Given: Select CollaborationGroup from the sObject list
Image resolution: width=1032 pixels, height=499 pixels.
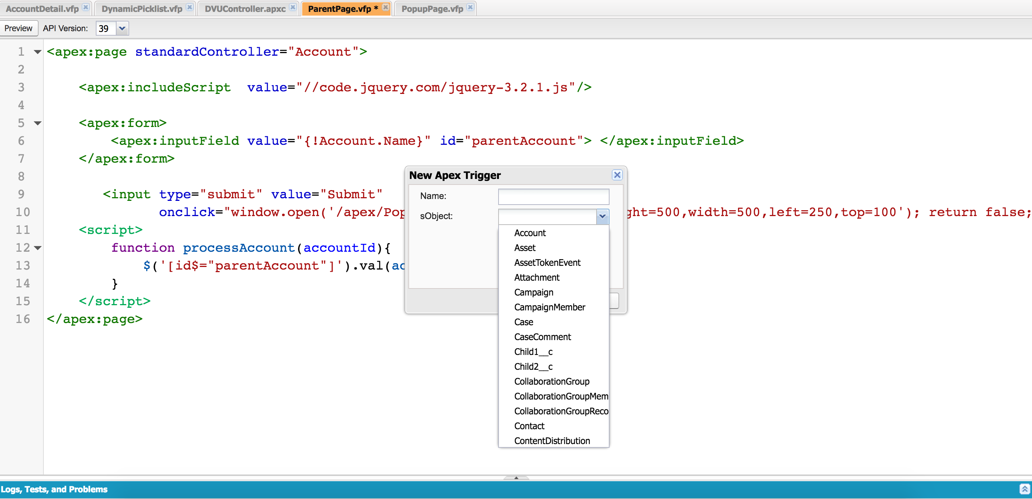Looking at the screenshot, I should 553,381.
